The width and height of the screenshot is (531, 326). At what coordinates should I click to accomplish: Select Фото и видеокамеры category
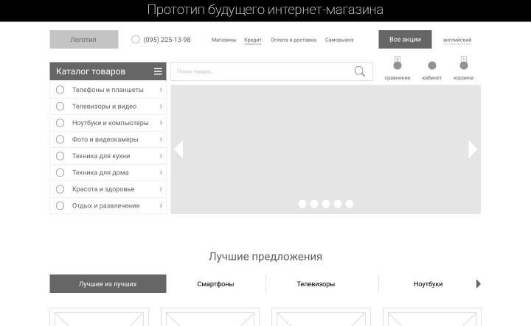108,140
